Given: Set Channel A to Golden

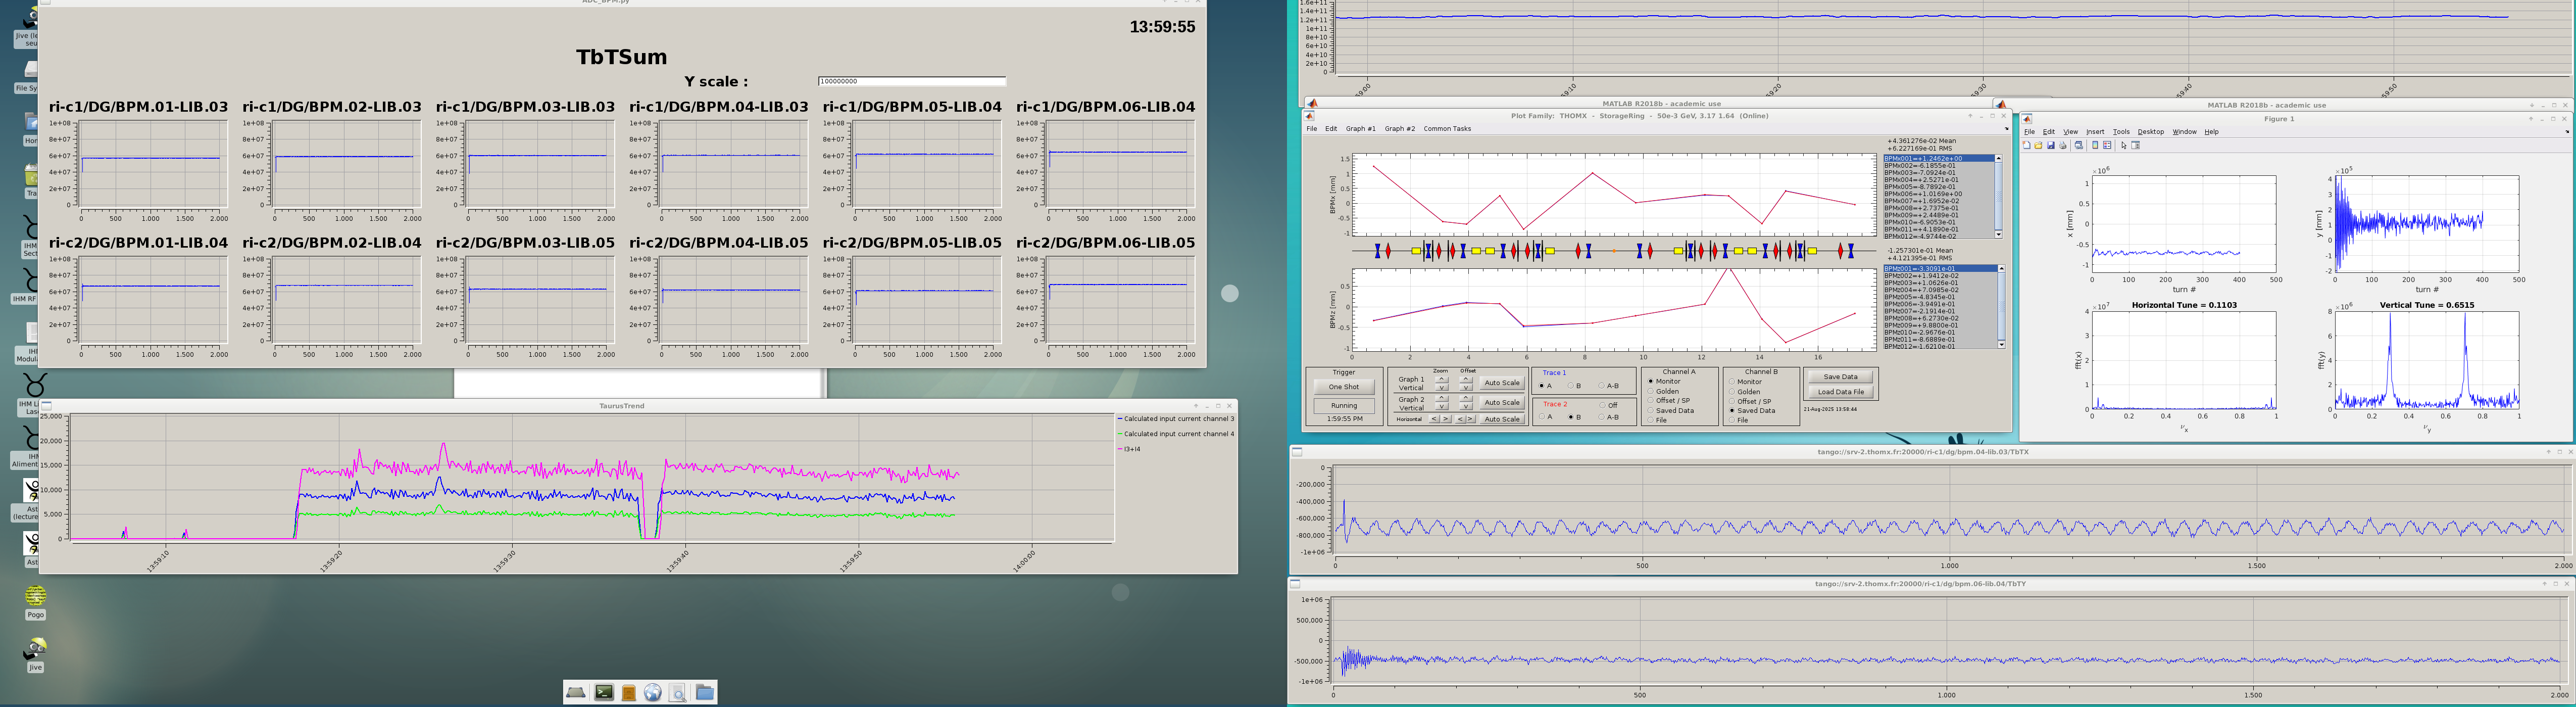Looking at the screenshot, I should [1651, 392].
